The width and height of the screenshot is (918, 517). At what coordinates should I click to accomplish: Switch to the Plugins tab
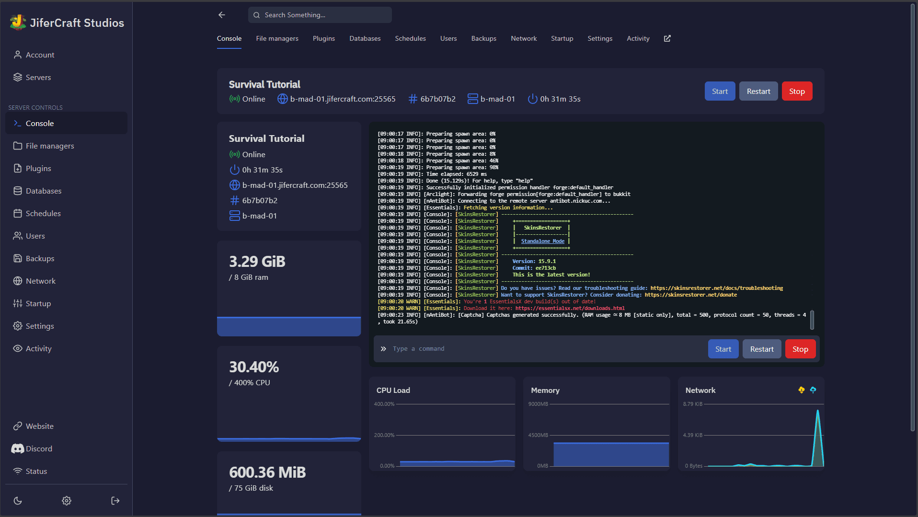tap(323, 38)
